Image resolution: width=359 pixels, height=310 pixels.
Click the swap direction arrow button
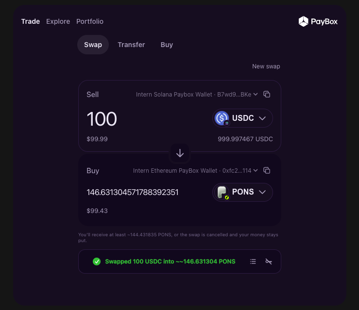[x=180, y=153]
